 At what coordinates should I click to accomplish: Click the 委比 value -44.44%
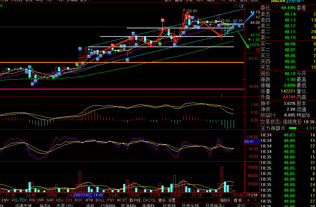[x=287, y=8]
